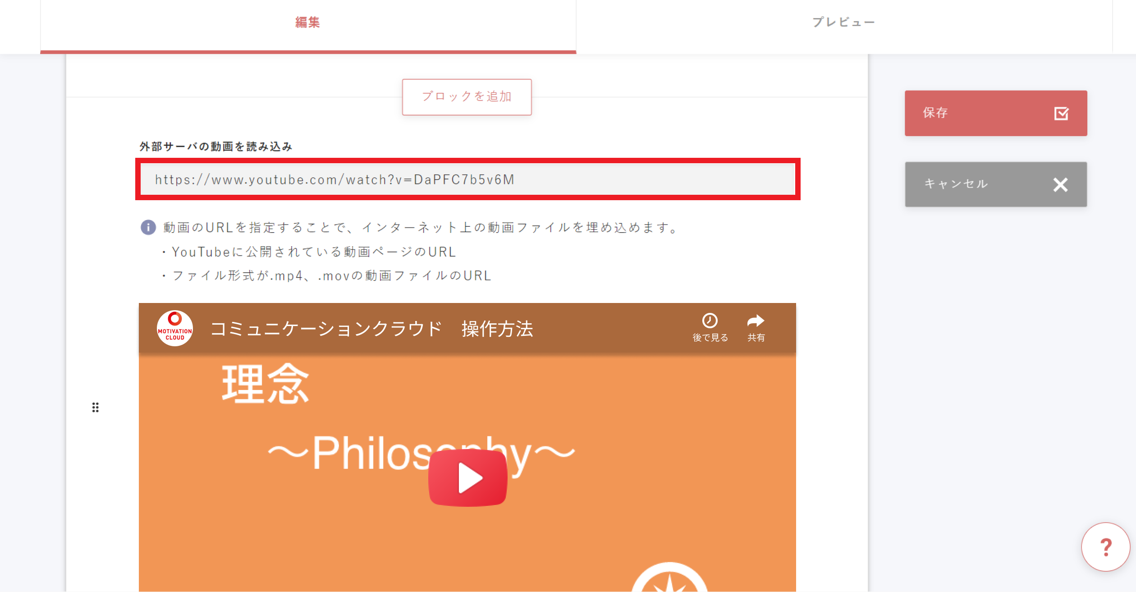Click the 後で見る label
1136x592 pixels.
(x=710, y=338)
